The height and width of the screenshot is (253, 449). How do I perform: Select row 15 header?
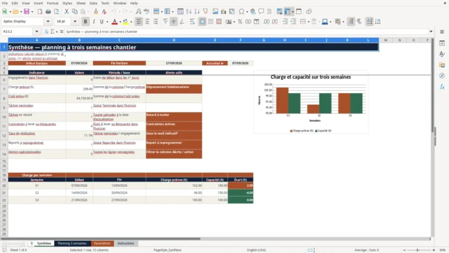[4, 161]
